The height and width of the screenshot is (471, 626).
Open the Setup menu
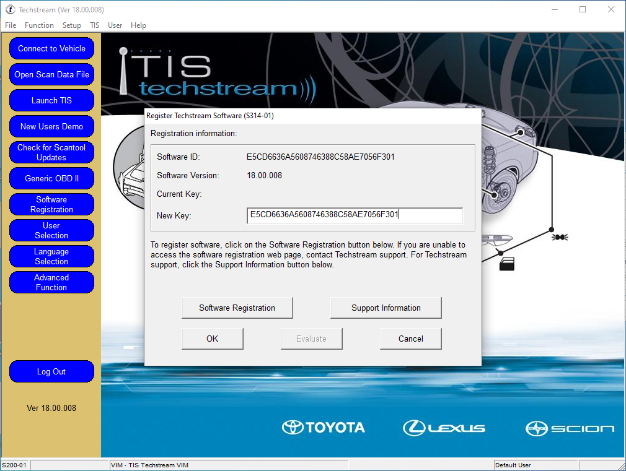pyautogui.click(x=71, y=25)
